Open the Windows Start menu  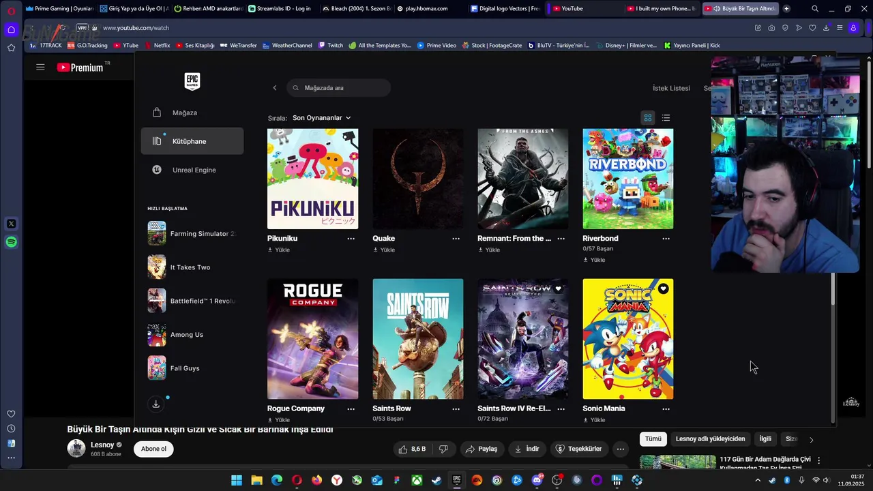236,480
